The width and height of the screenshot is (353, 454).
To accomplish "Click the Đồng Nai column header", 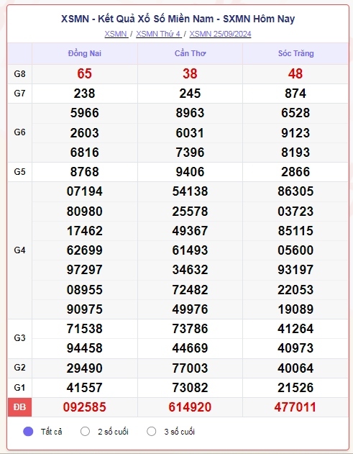I will coord(85,53).
